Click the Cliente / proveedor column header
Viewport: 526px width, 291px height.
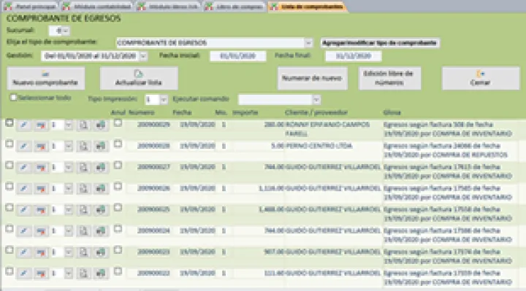316,112
